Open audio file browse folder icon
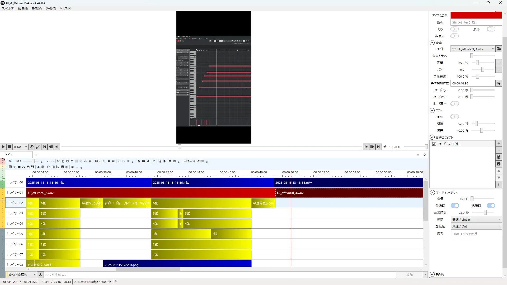Viewport: 507px width, 285px height. [499, 49]
